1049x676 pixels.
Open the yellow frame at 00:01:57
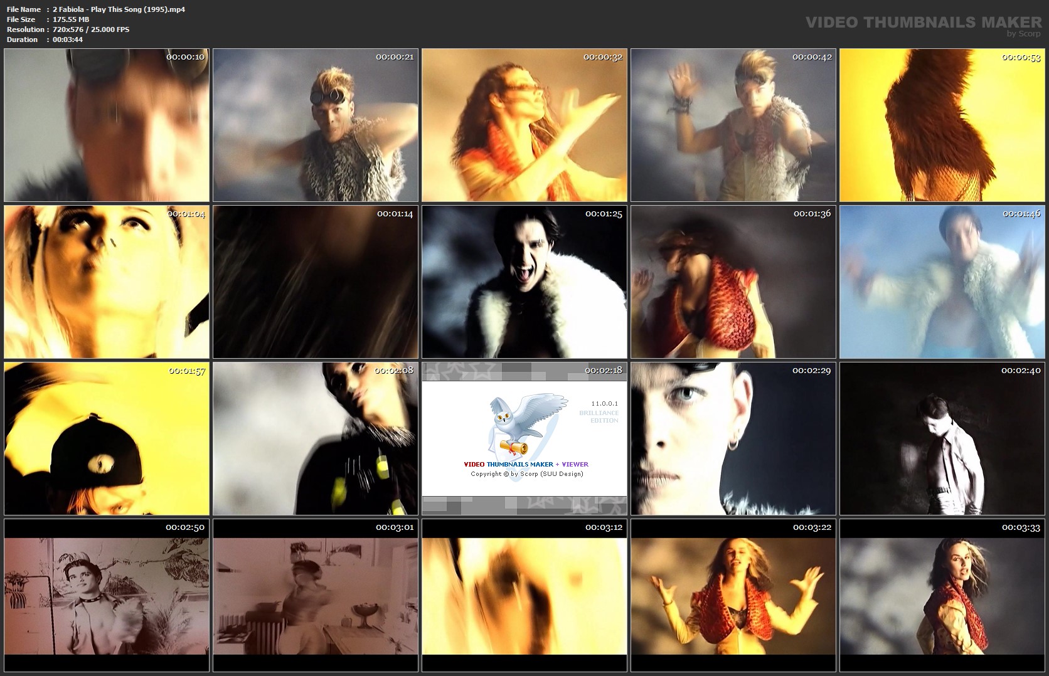107,439
